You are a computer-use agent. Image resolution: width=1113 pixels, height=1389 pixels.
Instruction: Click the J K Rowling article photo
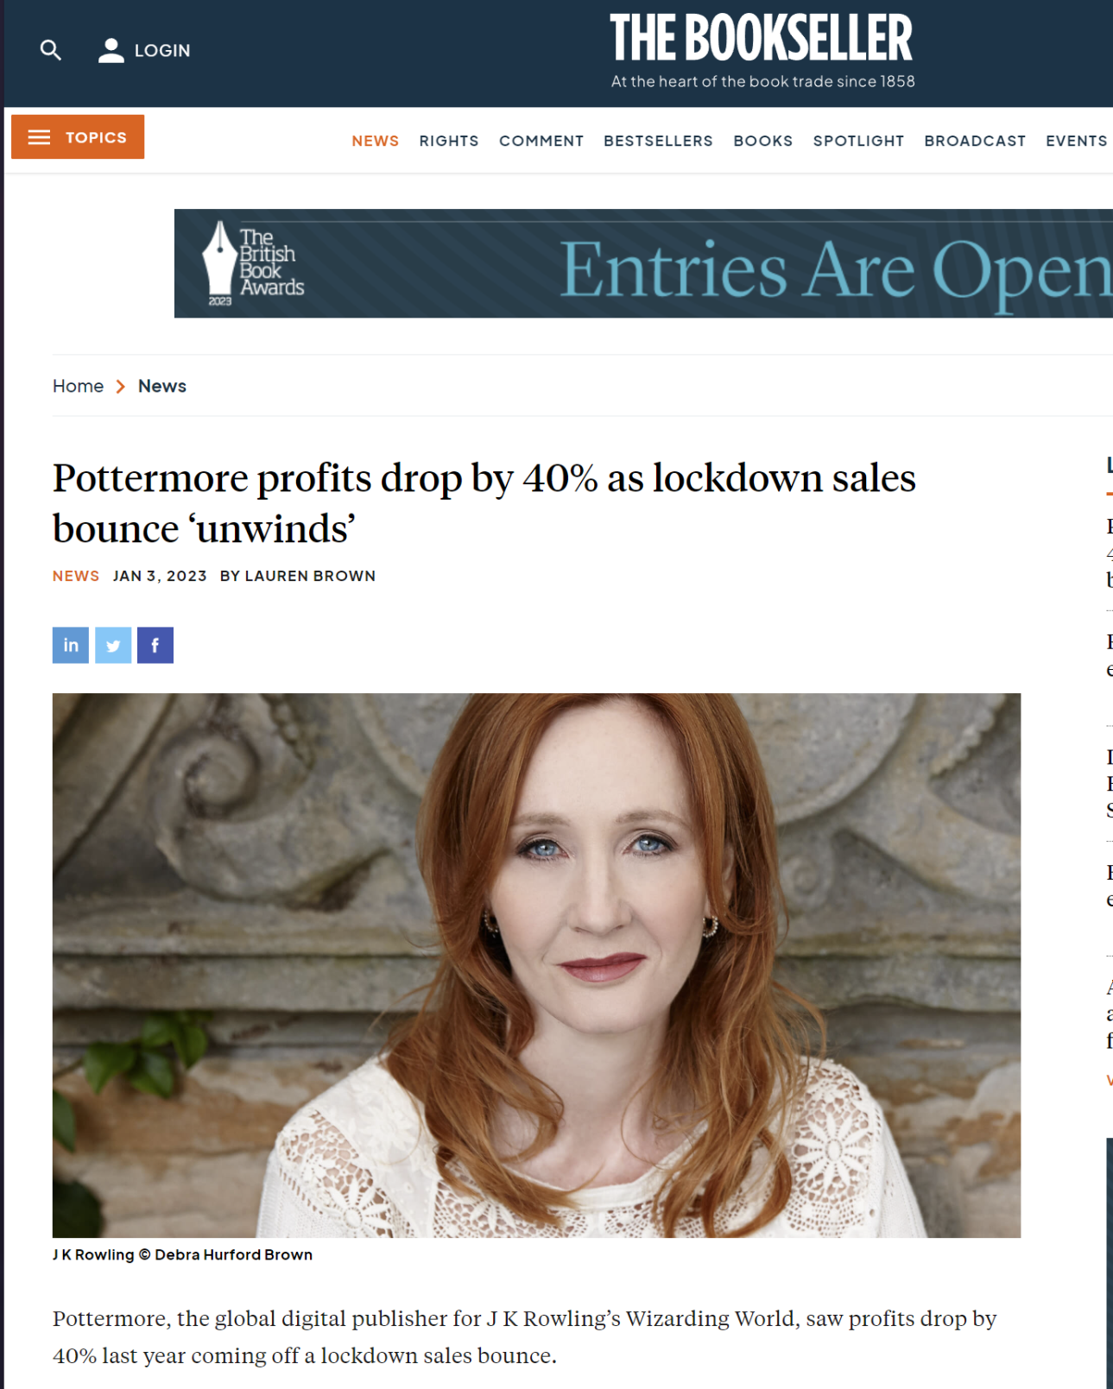click(x=536, y=965)
